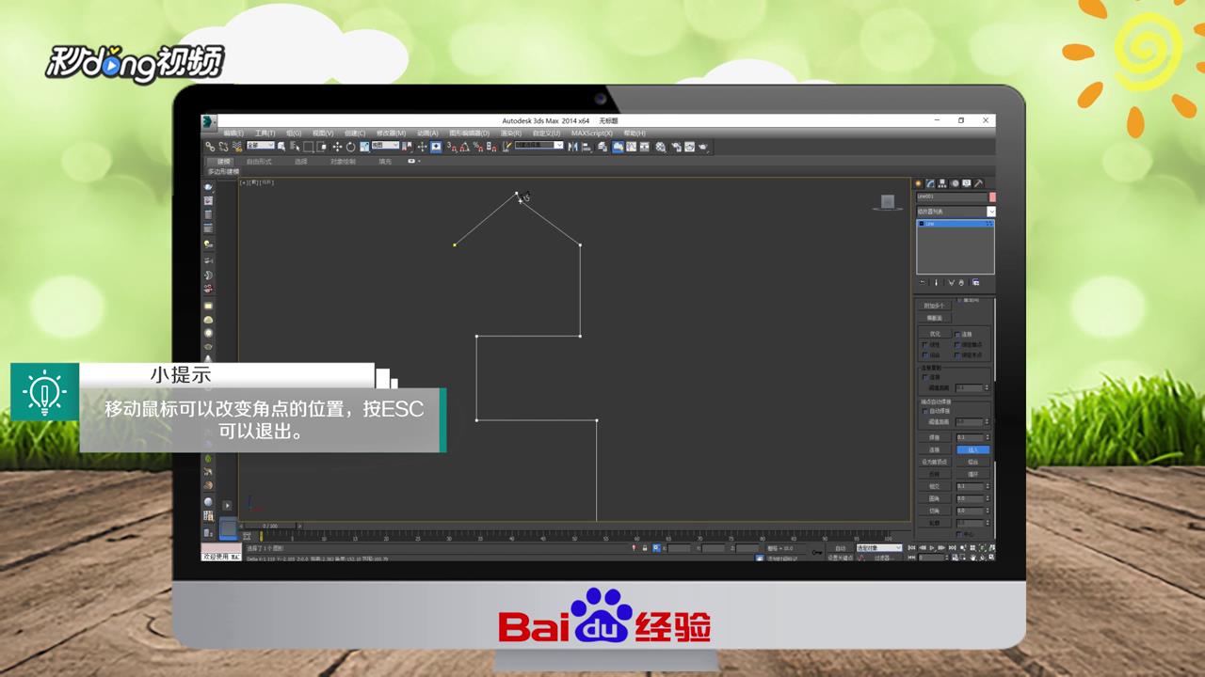
Task: Toggle the 闭合 checkbox
Action: 924,354
